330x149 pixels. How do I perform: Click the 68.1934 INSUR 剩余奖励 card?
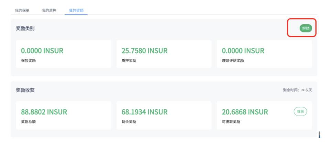tap(164, 115)
